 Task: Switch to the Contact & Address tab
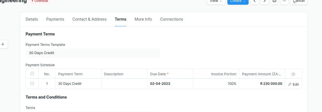point(89,19)
